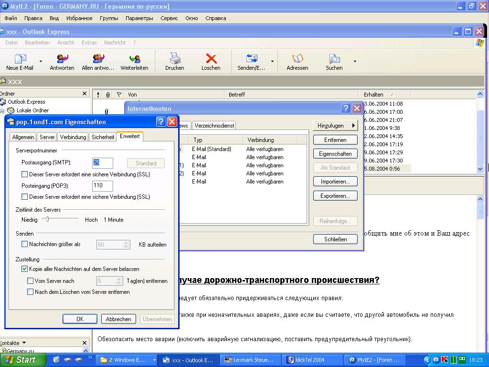Click OK in Eigenschaften dialog

pyautogui.click(x=80, y=319)
